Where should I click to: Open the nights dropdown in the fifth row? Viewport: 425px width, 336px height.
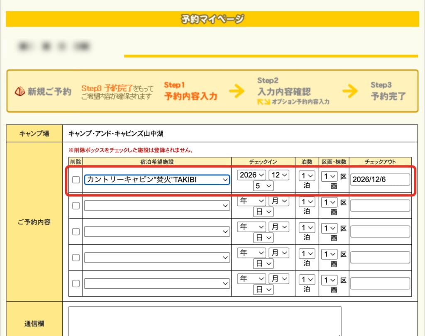pos(307,280)
